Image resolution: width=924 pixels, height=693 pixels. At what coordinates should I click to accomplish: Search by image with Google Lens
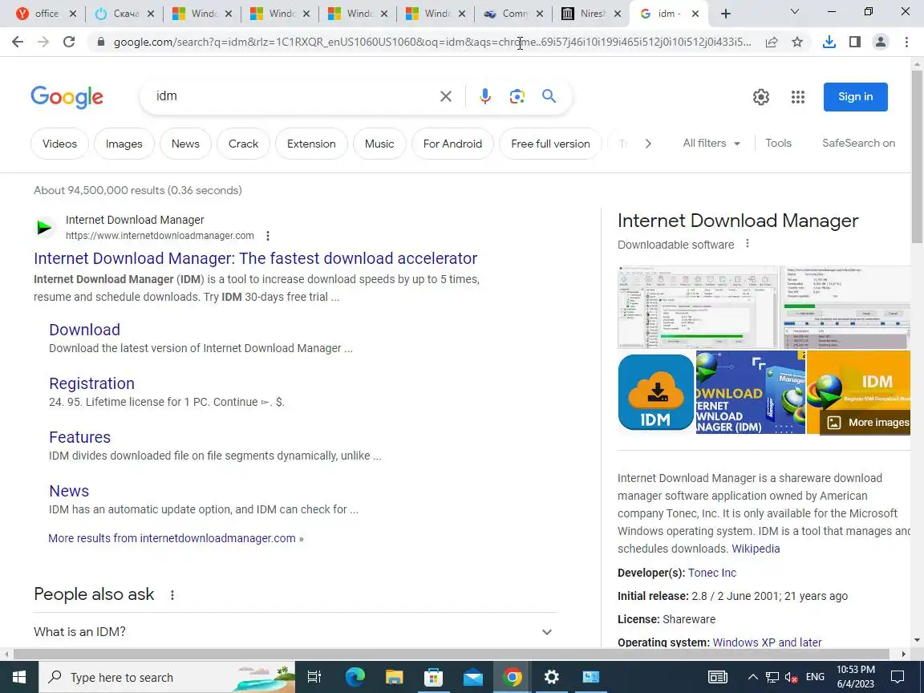(517, 96)
